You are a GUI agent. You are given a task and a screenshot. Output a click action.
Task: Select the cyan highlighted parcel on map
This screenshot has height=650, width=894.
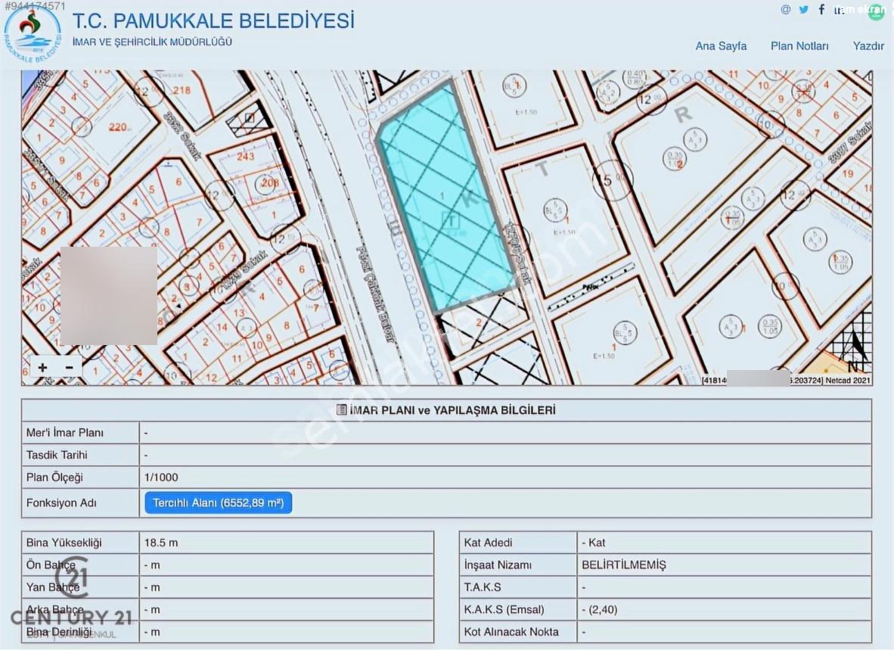(x=443, y=200)
